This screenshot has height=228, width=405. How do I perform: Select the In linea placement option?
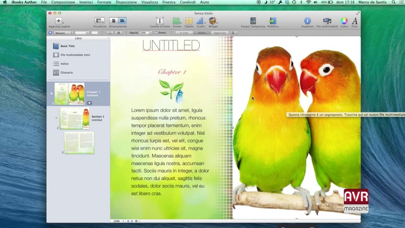[184, 33]
